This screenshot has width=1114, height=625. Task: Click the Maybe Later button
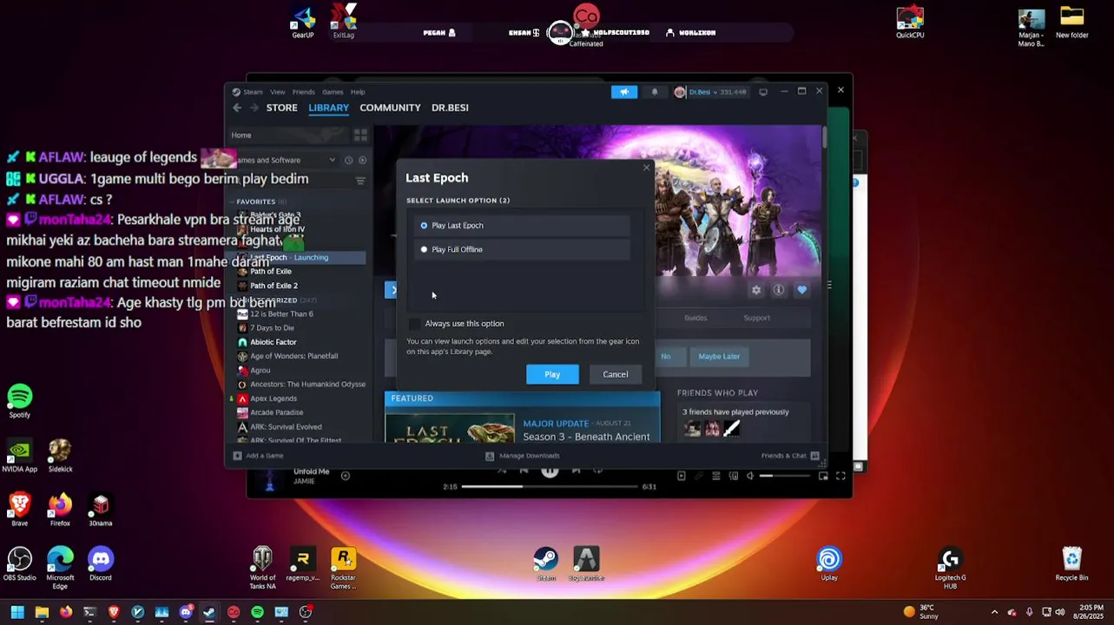tap(719, 356)
